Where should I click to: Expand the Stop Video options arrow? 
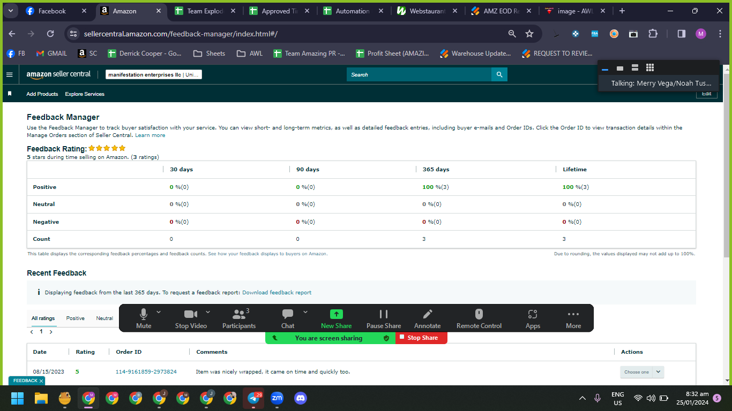pos(208,312)
